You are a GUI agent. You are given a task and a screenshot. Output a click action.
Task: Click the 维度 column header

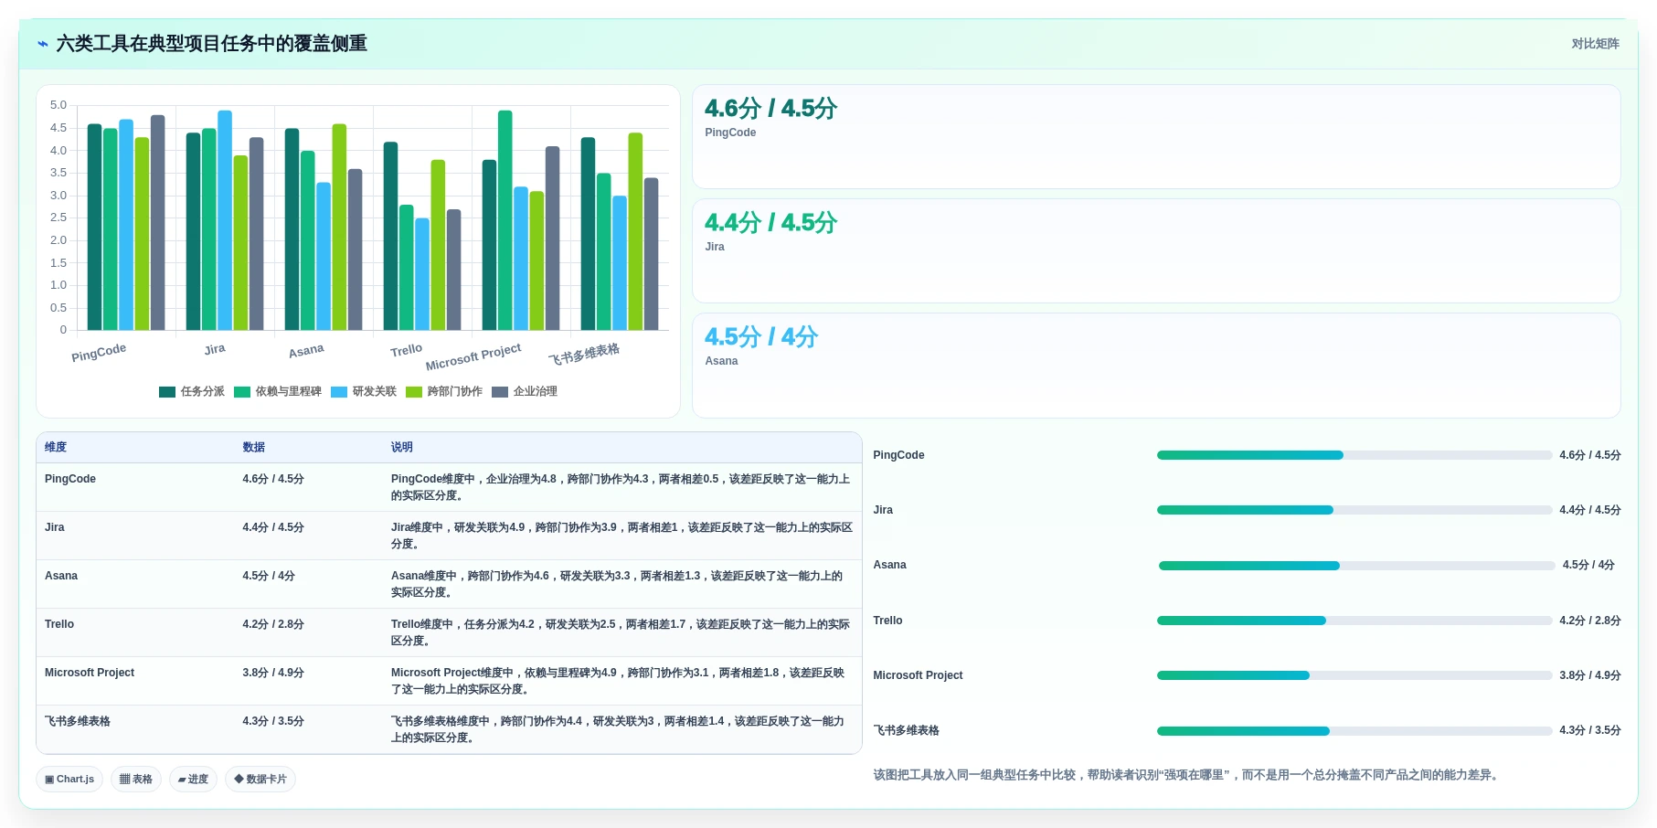[56, 448]
